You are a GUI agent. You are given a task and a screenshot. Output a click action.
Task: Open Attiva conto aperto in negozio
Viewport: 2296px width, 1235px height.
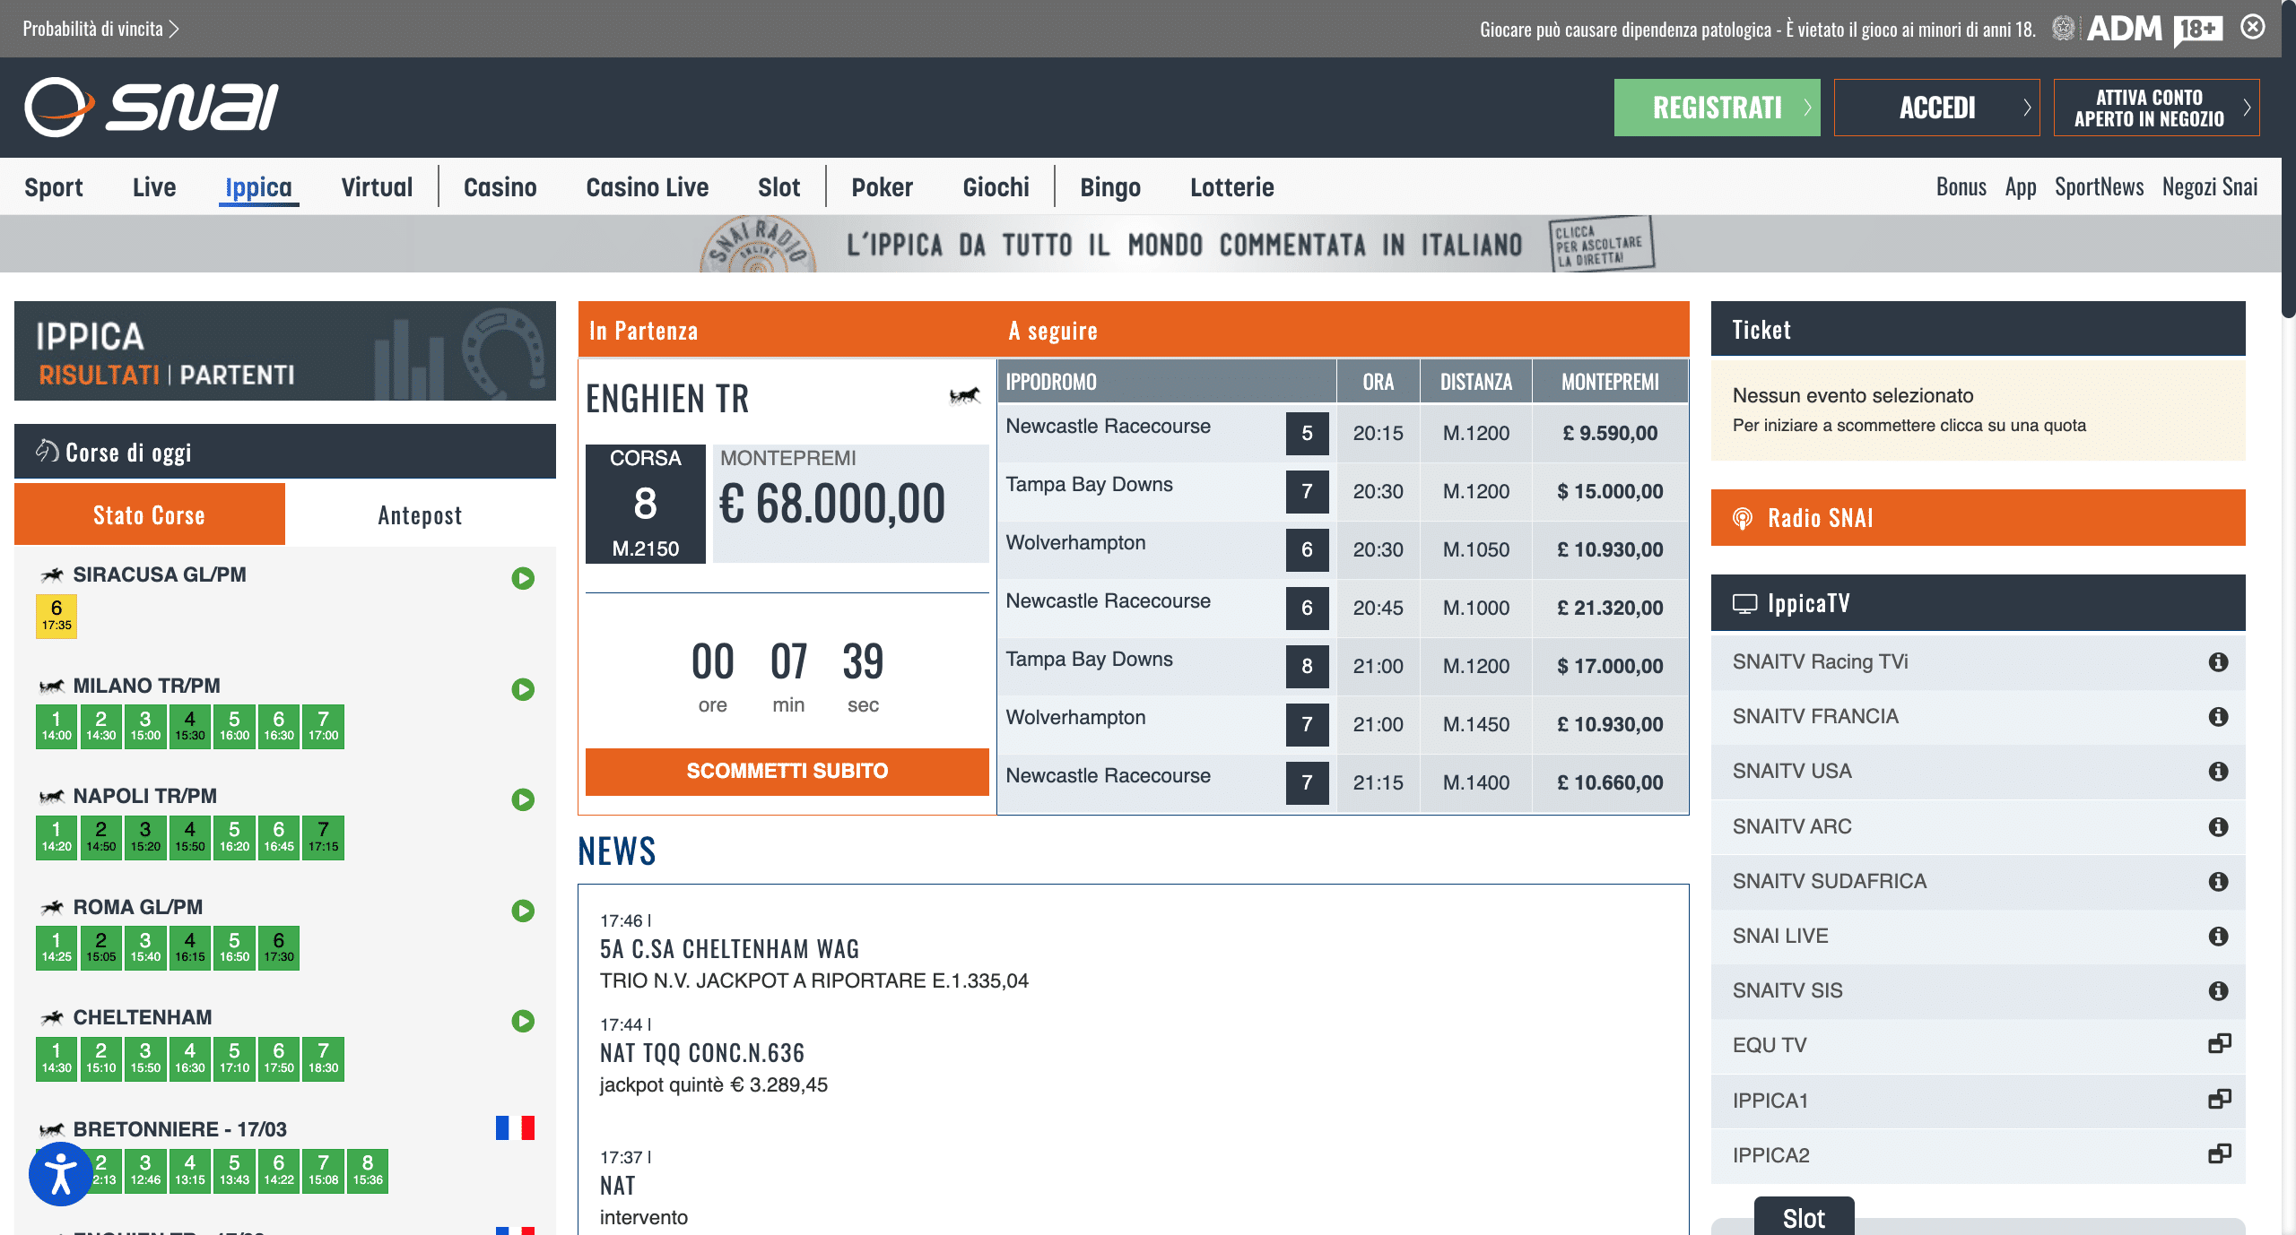click(2155, 108)
